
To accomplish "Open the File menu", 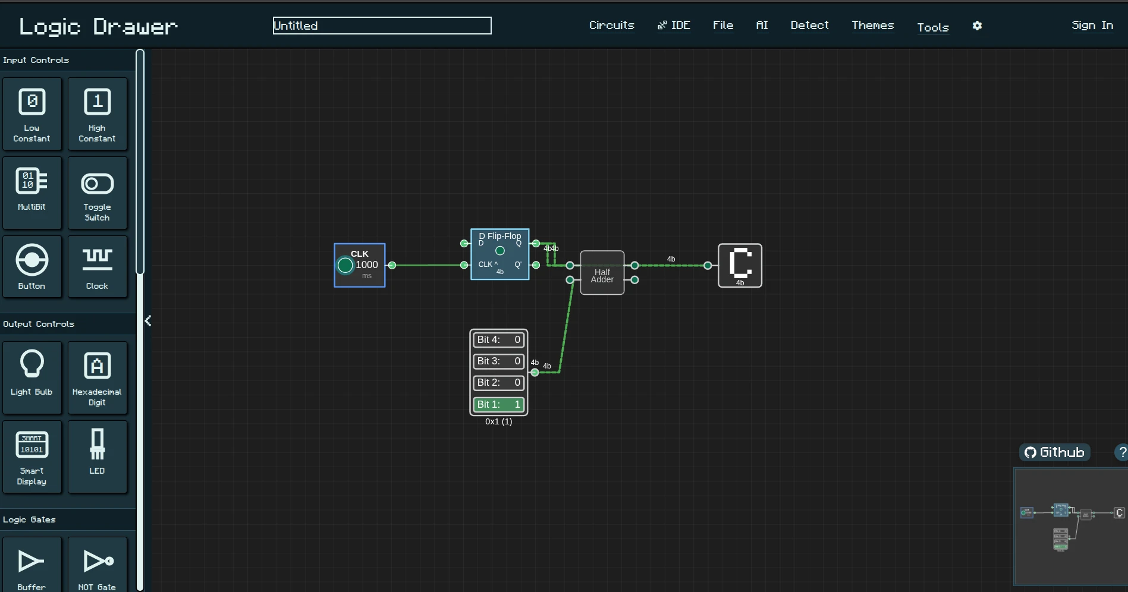I will [x=722, y=26].
